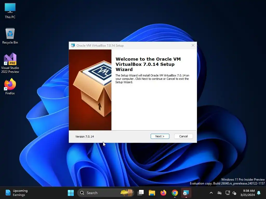Open notifications via bell icon

(x=259, y=193)
